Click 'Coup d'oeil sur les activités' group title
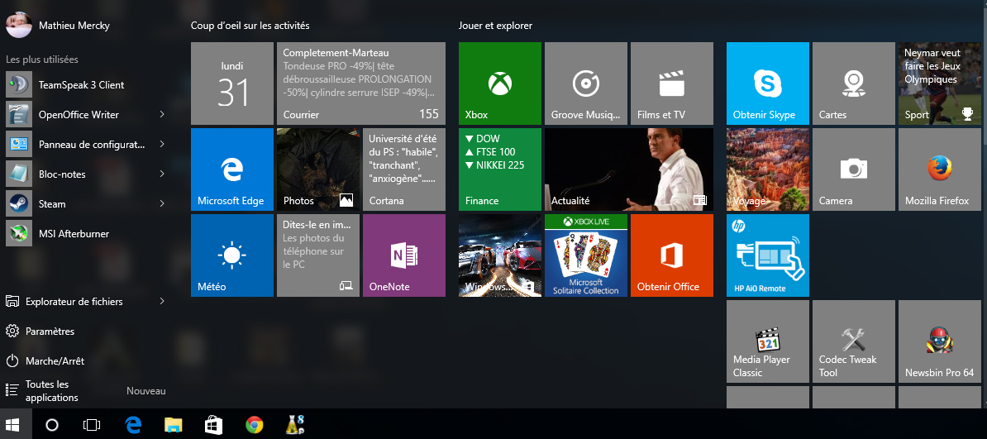This screenshot has width=987, height=439. 250,26
